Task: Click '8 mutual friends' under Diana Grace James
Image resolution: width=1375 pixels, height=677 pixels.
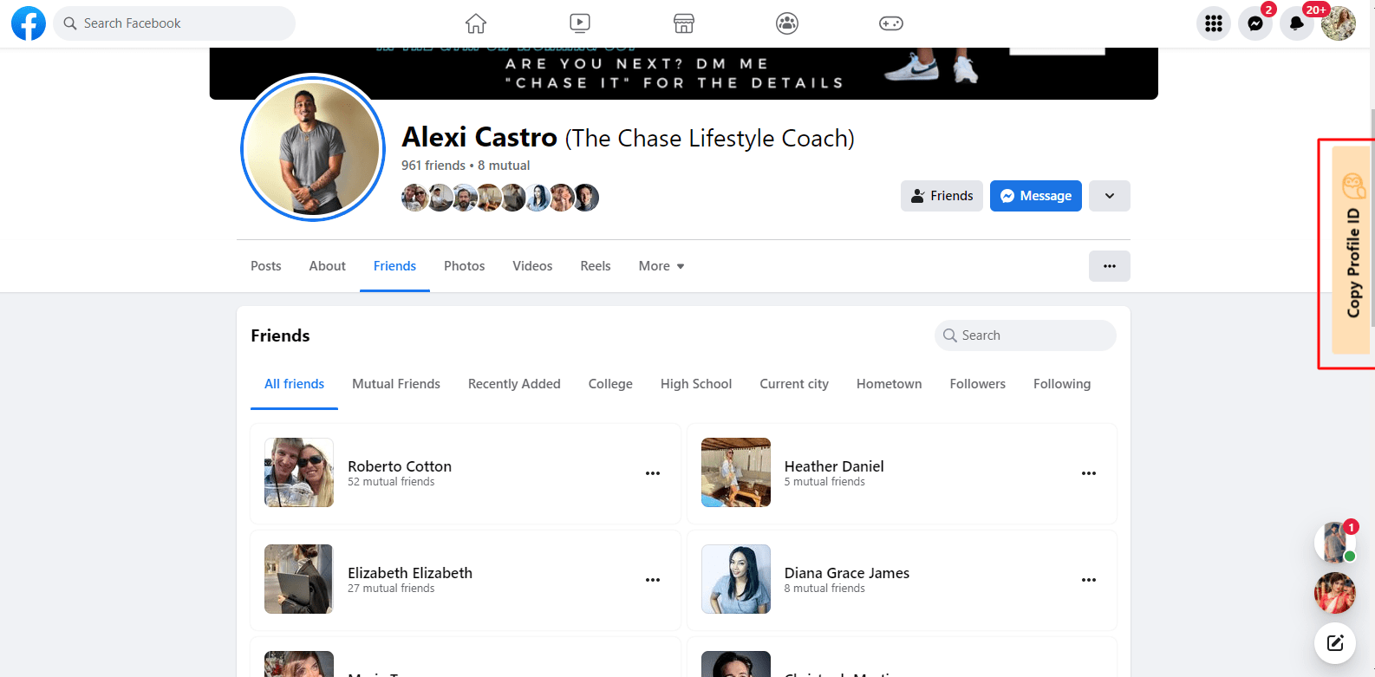Action: (x=824, y=589)
